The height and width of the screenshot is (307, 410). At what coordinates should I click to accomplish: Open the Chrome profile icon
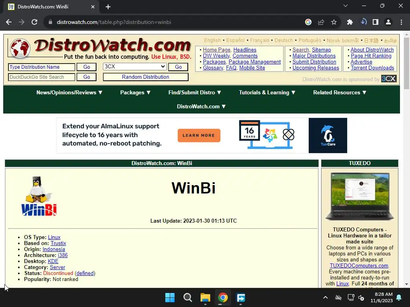point(388,22)
